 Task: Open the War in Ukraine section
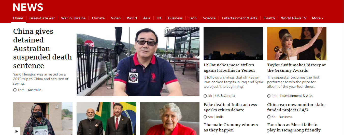[73, 18]
